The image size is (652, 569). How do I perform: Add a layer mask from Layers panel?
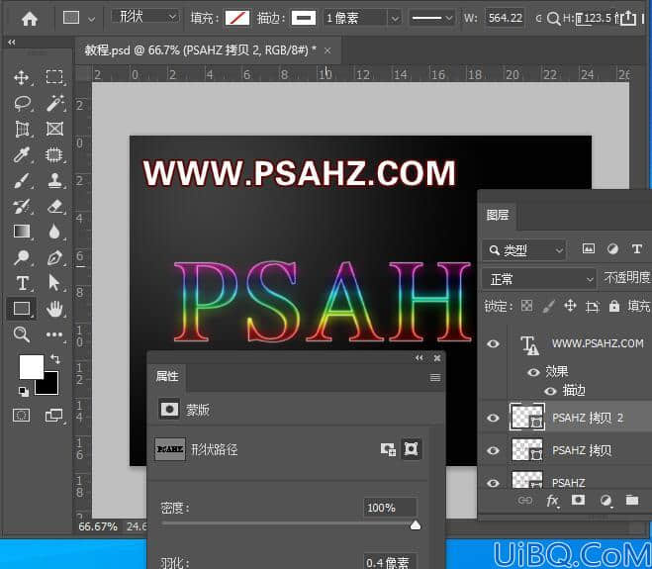pyautogui.click(x=578, y=500)
